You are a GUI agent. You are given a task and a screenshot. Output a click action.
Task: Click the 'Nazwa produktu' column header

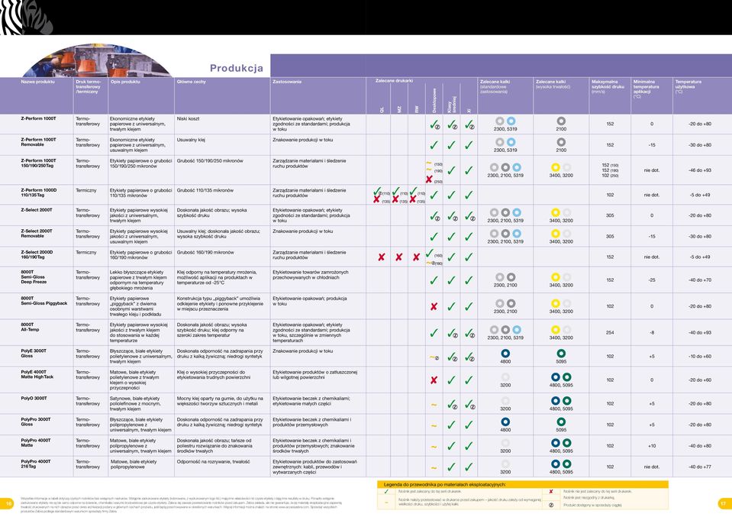tap(37, 82)
